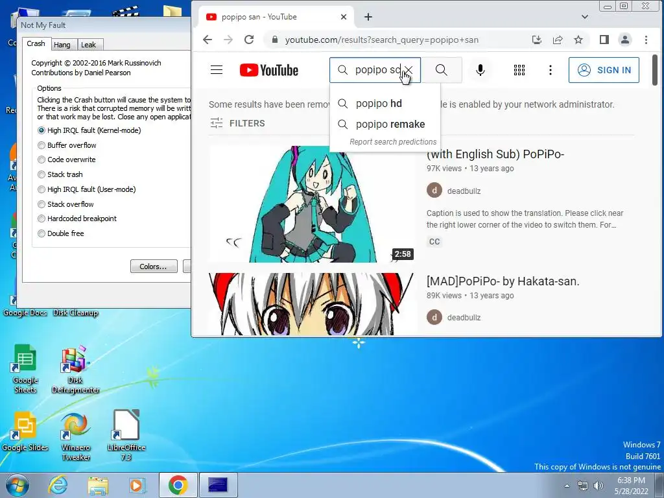Clear the search box with X
The image size is (664, 498).
coord(409,70)
